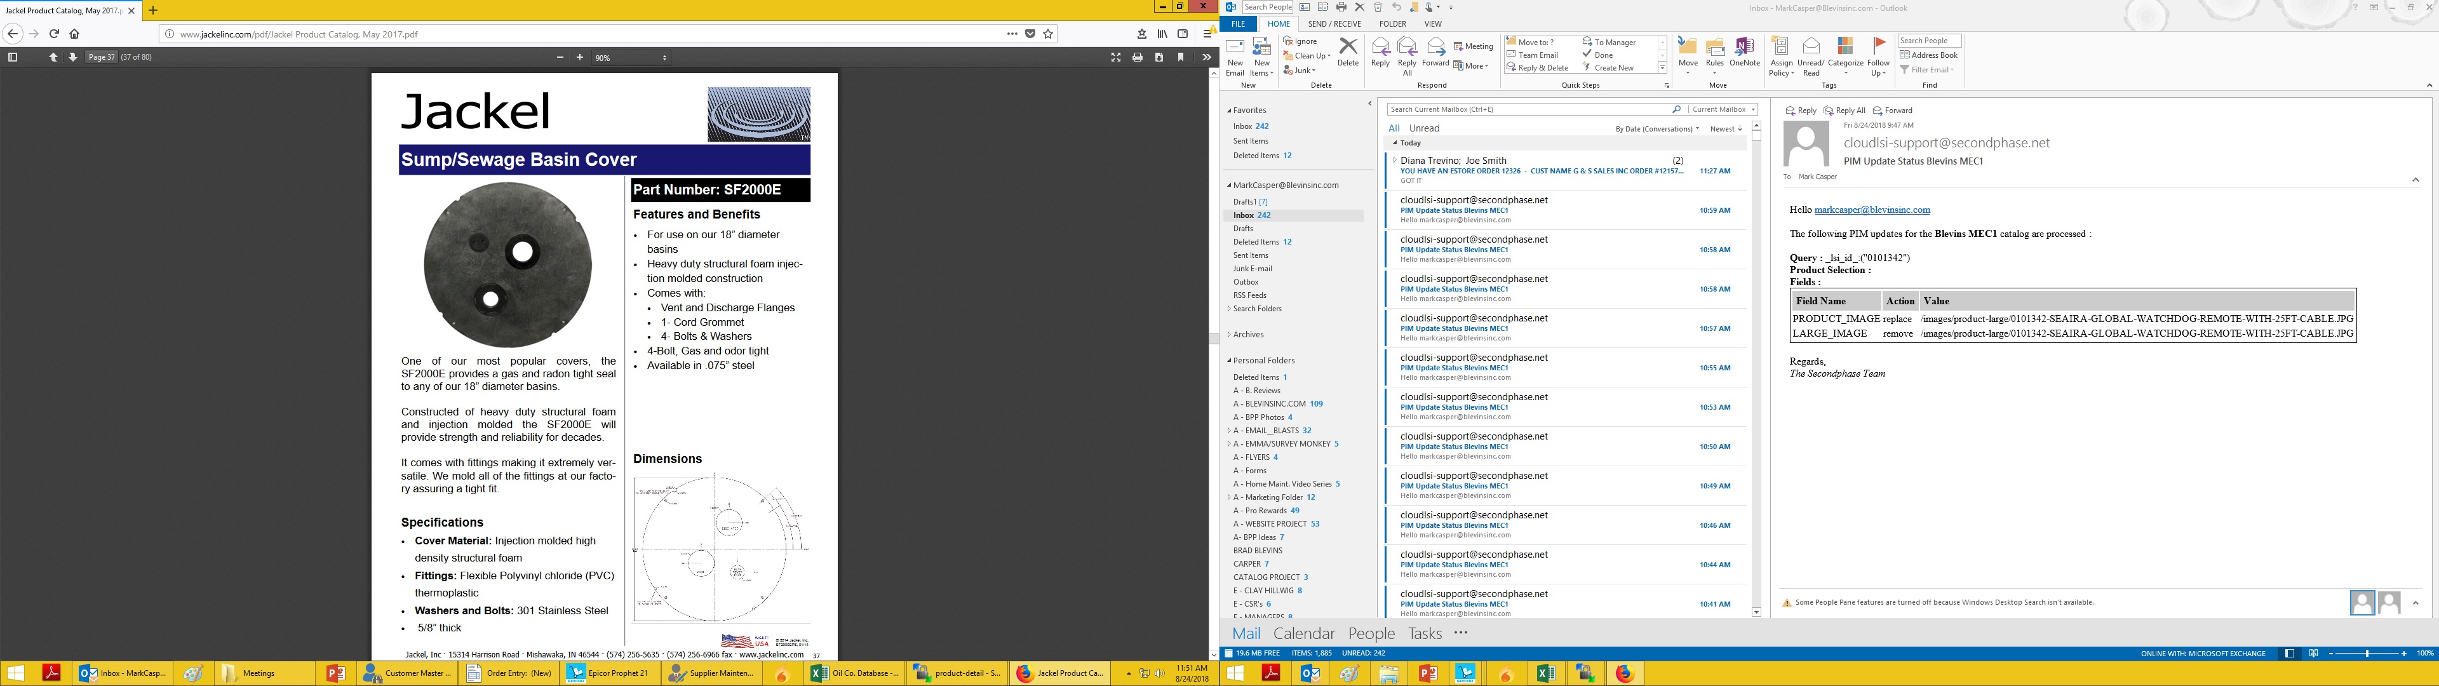
Task: Collapse the Favorites folder group
Action: [x=1229, y=111]
